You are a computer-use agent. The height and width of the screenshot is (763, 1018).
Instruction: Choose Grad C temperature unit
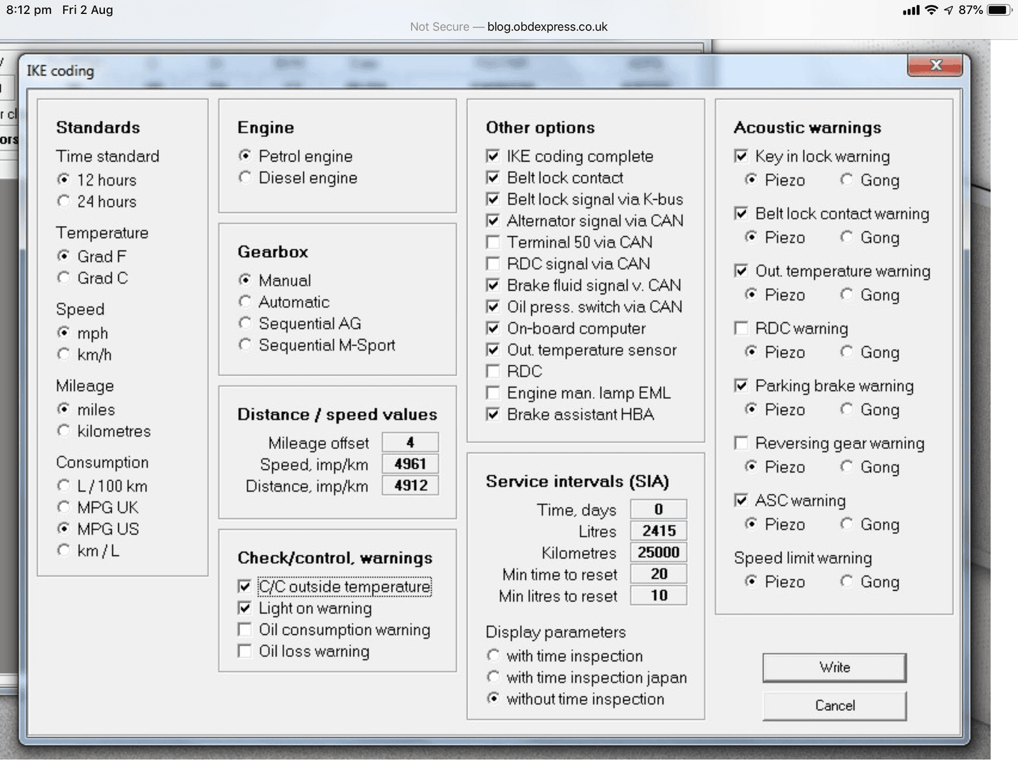64,278
